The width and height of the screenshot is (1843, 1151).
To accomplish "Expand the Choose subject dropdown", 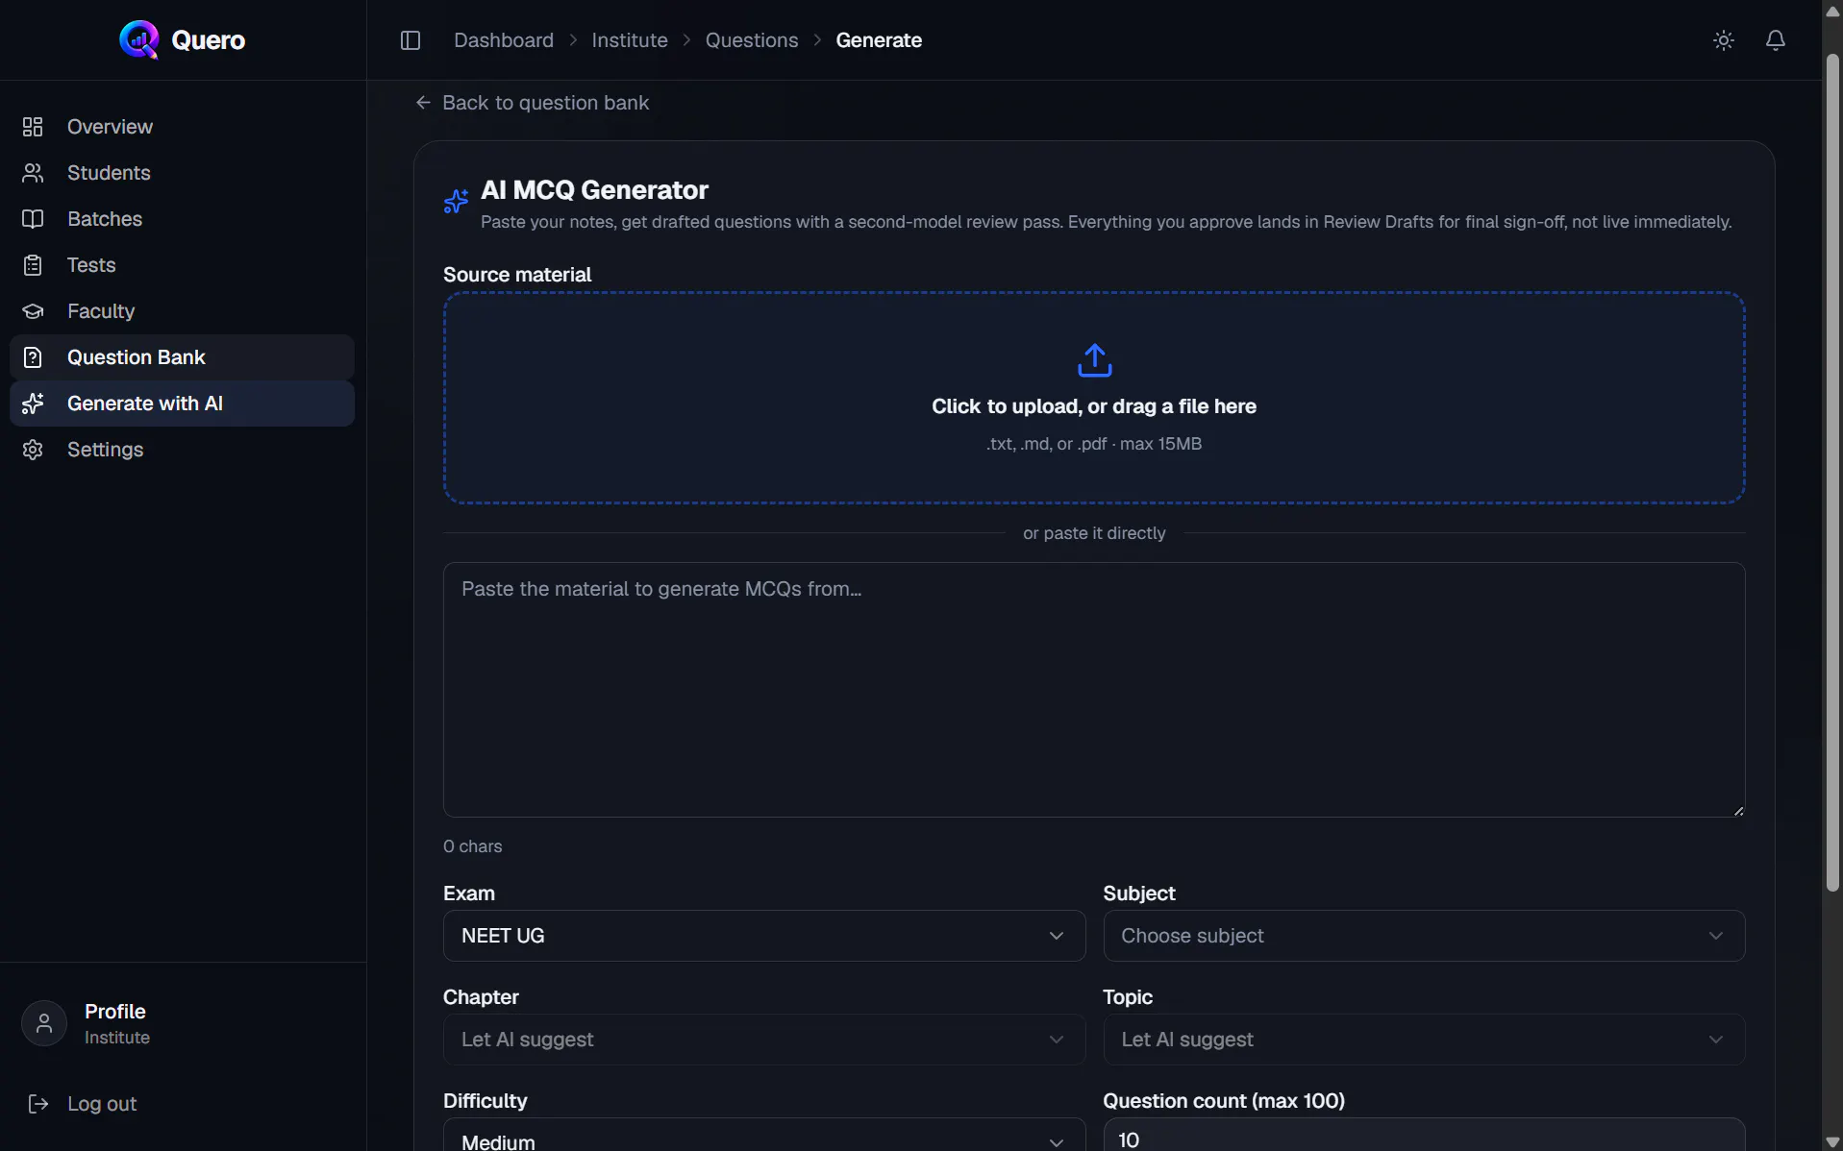I will (1423, 936).
